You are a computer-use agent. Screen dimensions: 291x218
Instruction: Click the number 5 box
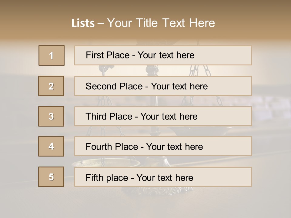pos(51,177)
